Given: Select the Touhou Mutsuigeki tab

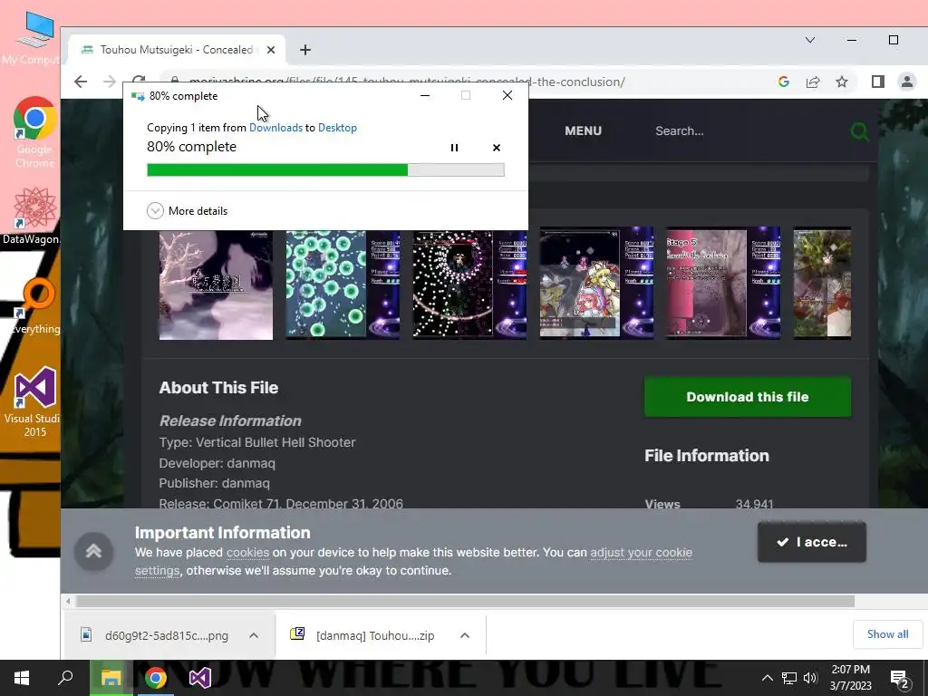Looking at the screenshot, I should point(177,50).
